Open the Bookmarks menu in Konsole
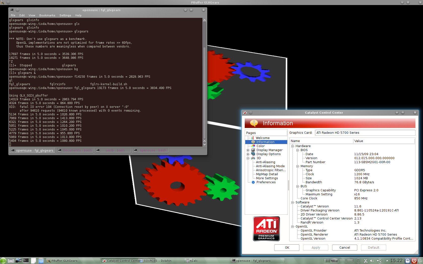This screenshot has width=423, height=264. click(x=47, y=15)
